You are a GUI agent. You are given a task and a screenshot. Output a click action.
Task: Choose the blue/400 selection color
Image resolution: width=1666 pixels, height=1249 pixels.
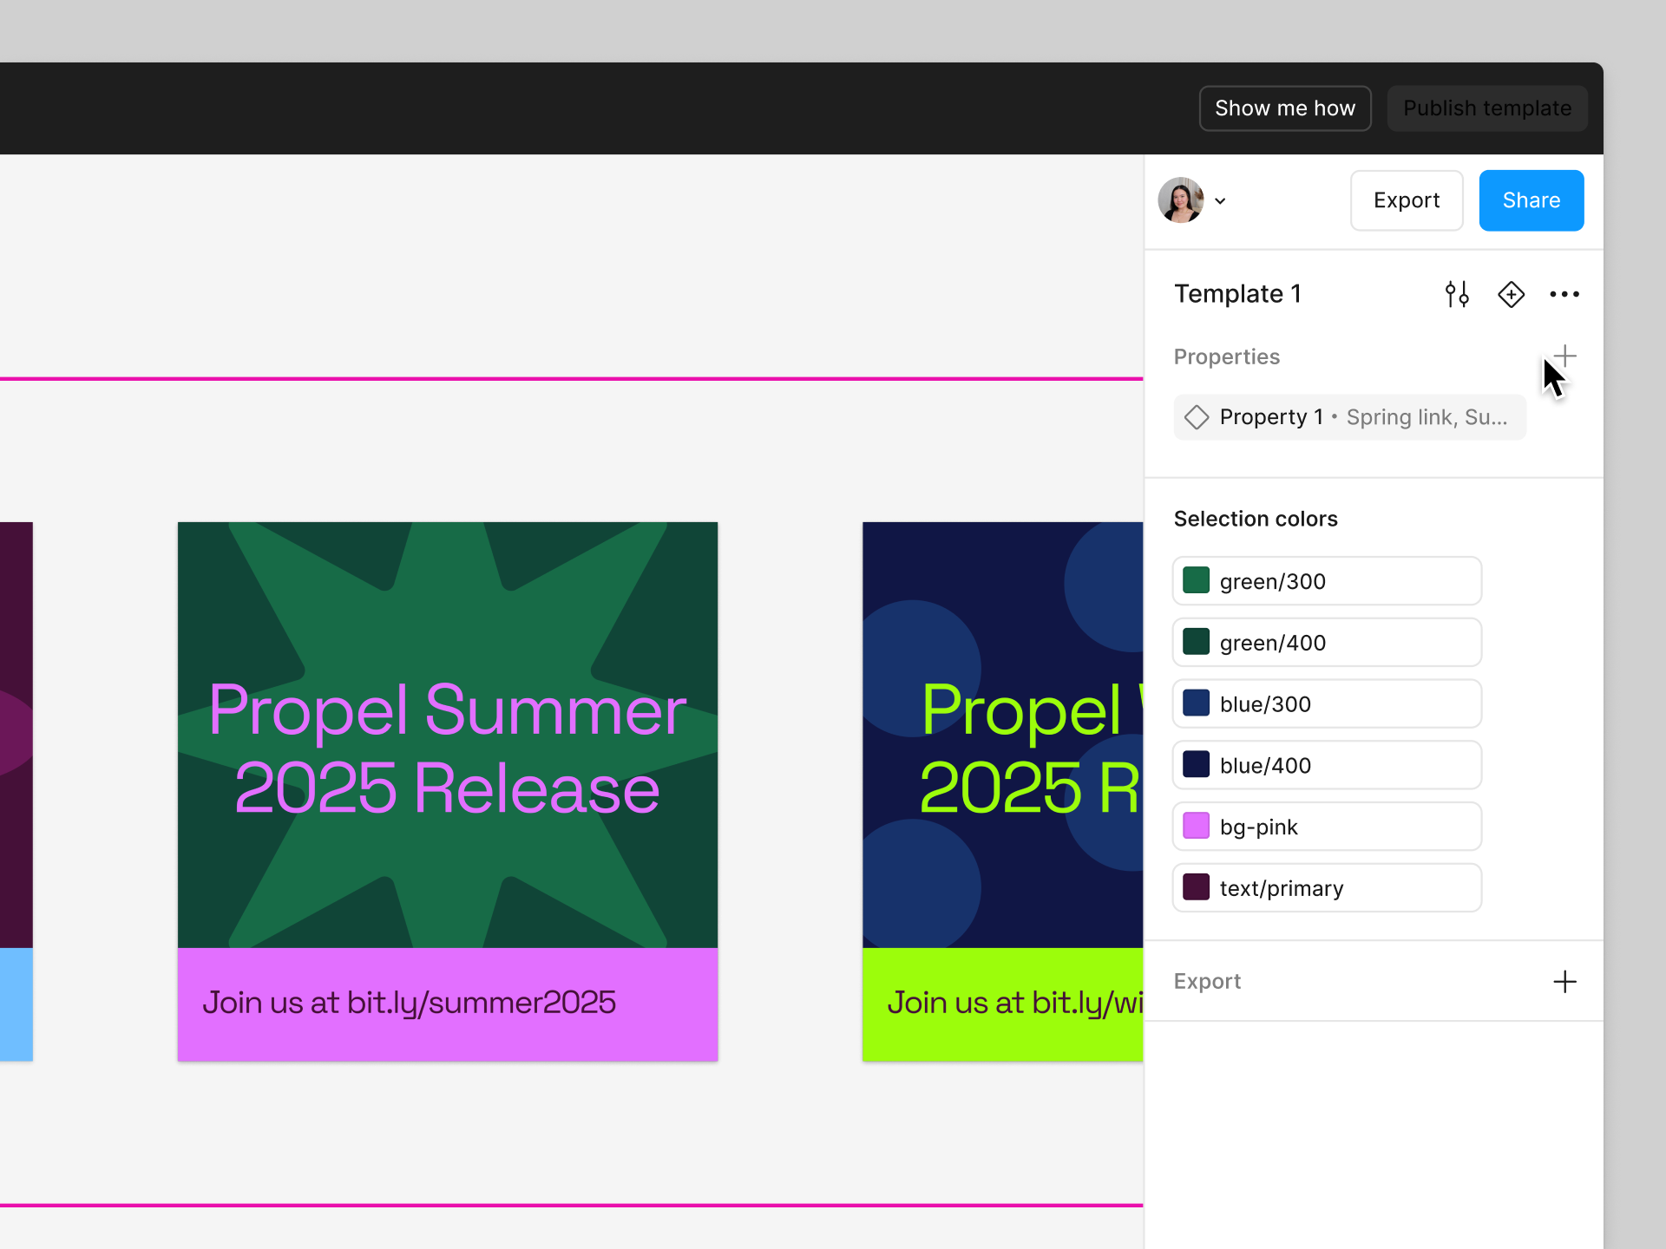[1326, 765]
